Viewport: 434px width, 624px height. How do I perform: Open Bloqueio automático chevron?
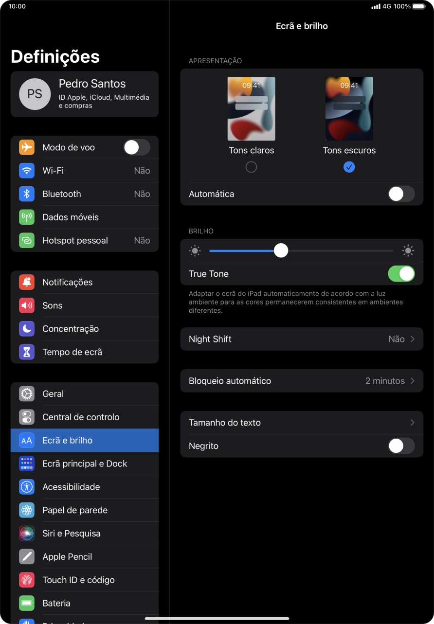412,381
